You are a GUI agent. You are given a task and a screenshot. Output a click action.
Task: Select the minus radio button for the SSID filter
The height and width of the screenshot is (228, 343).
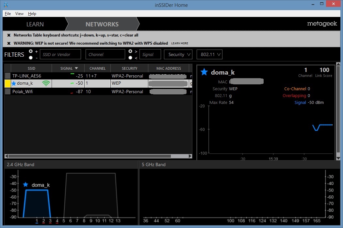click(31, 58)
